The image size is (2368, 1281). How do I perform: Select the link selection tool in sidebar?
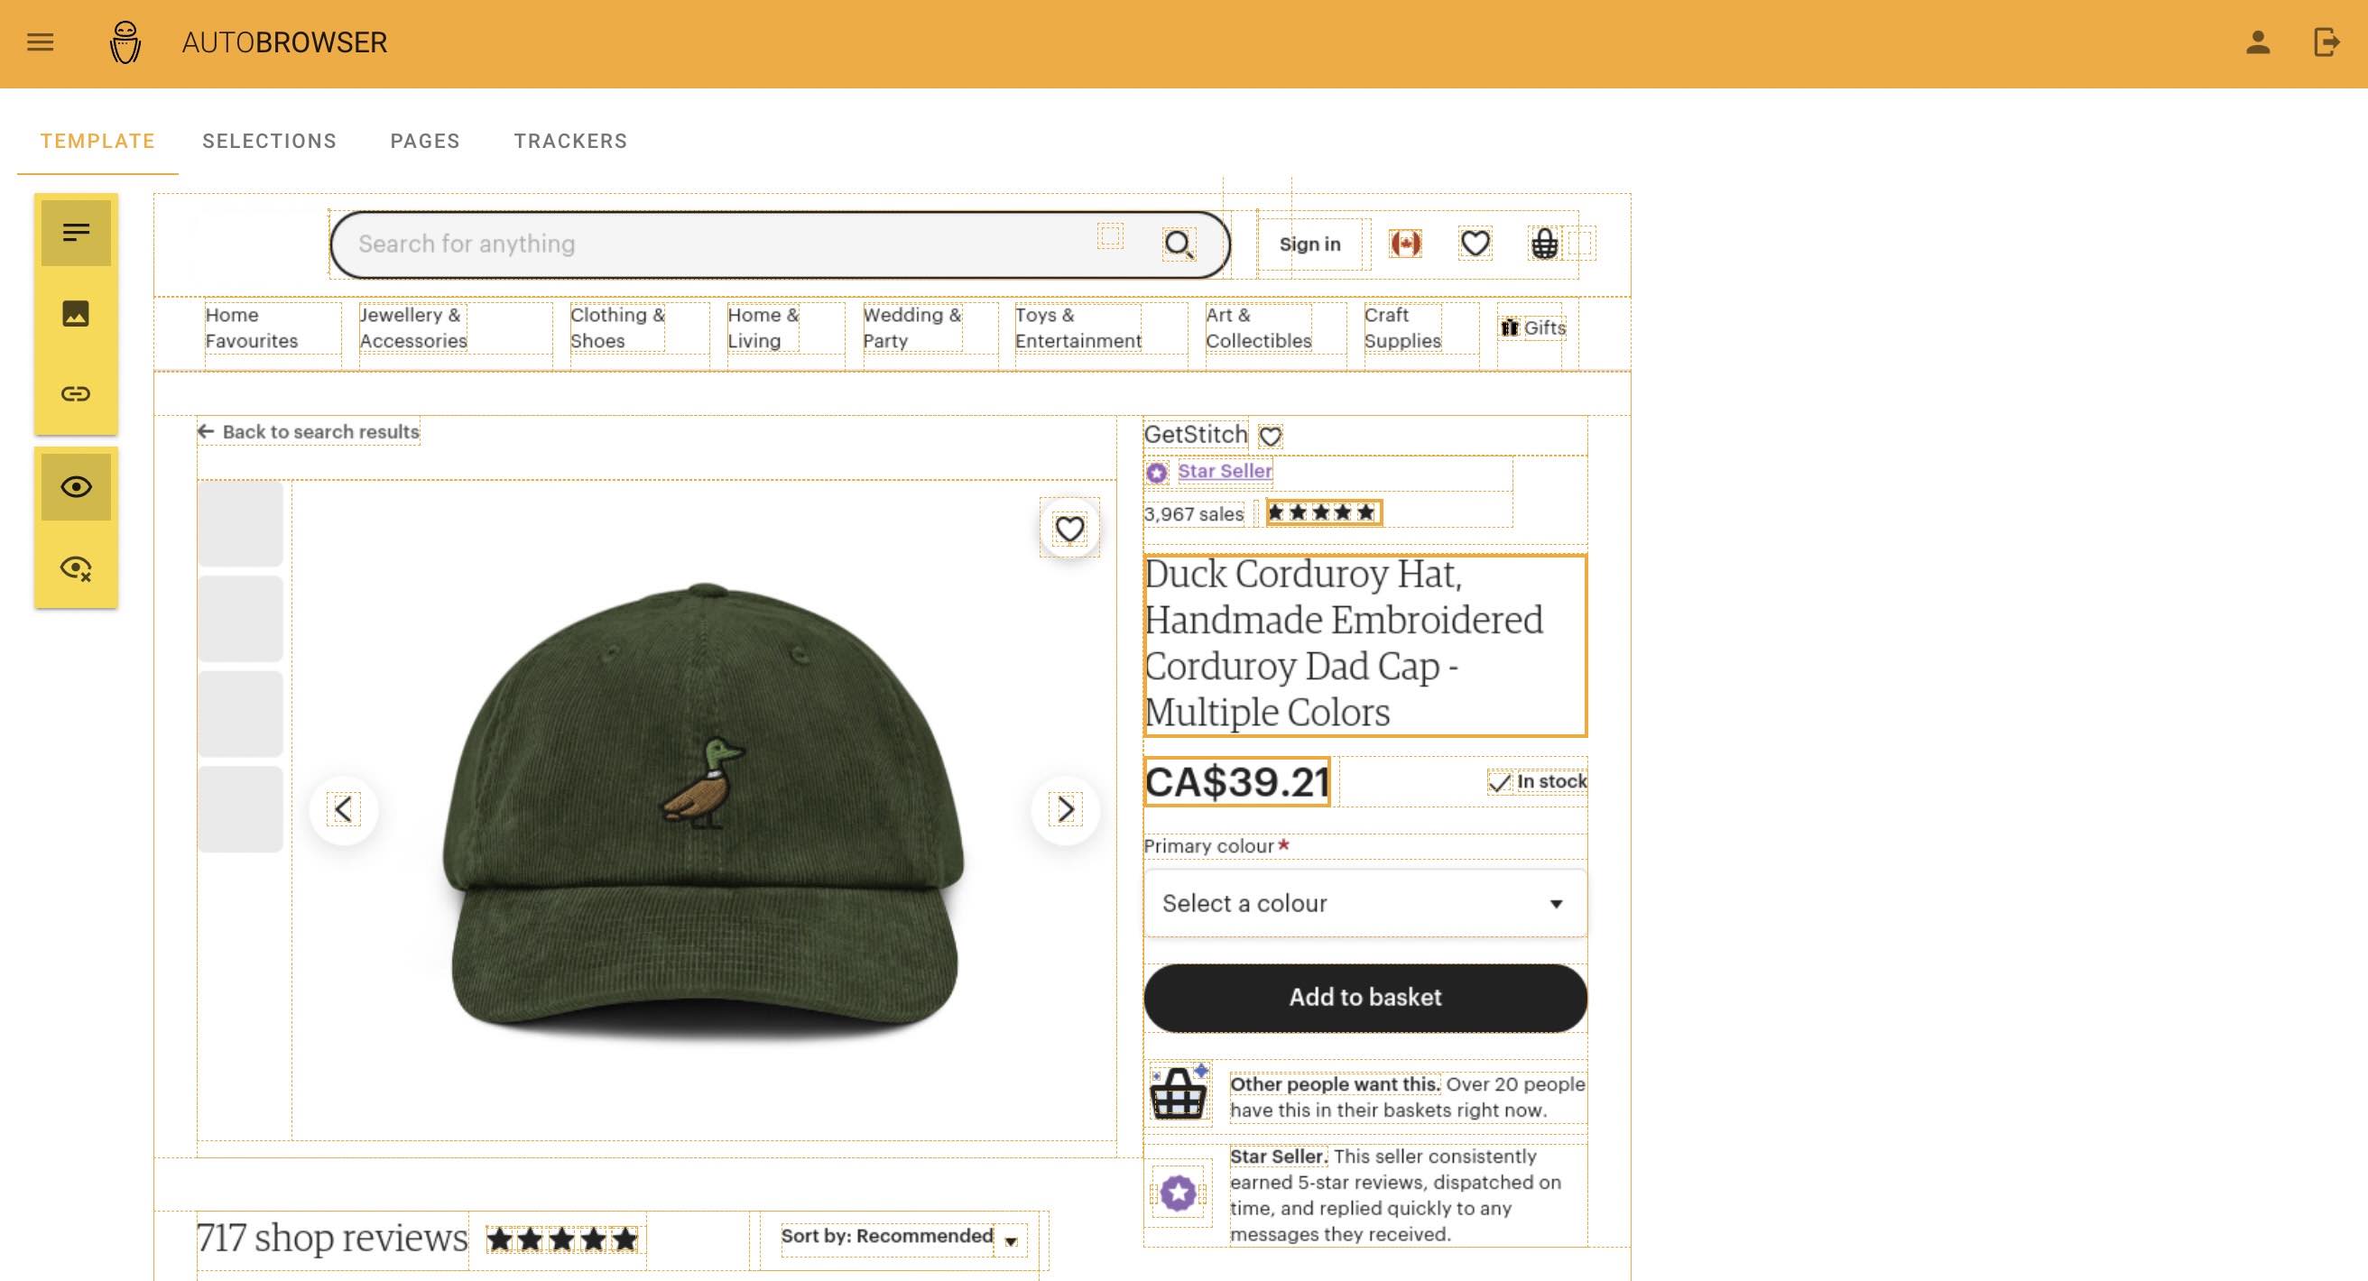point(76,394)
